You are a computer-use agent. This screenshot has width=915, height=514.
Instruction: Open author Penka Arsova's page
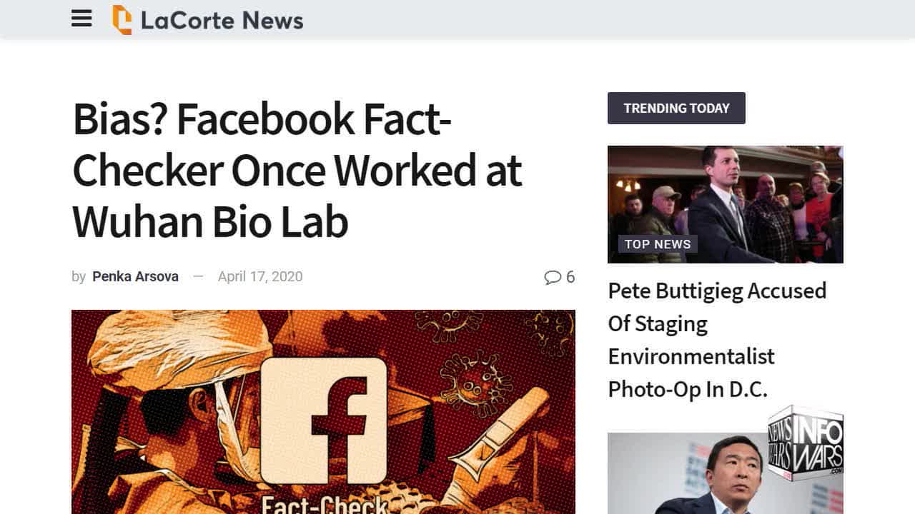coord(135,276)
